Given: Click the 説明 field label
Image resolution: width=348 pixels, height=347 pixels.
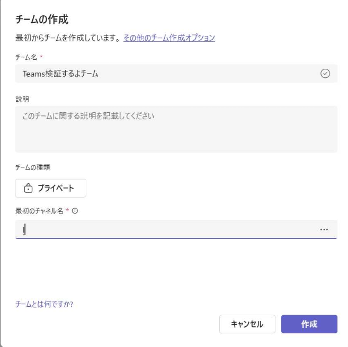Looking at the screenshot, I should (x=22, y=99).
